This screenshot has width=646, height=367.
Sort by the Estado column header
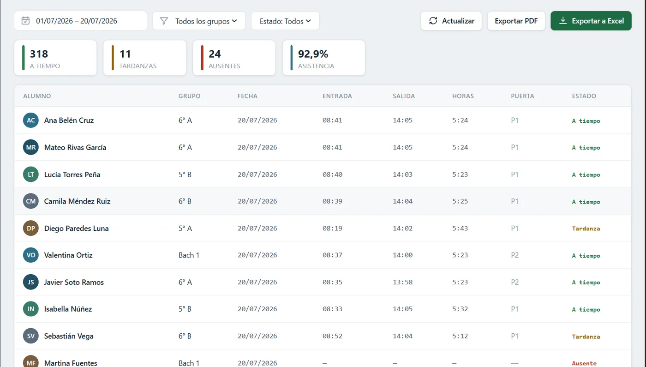(x=584, y=96)
